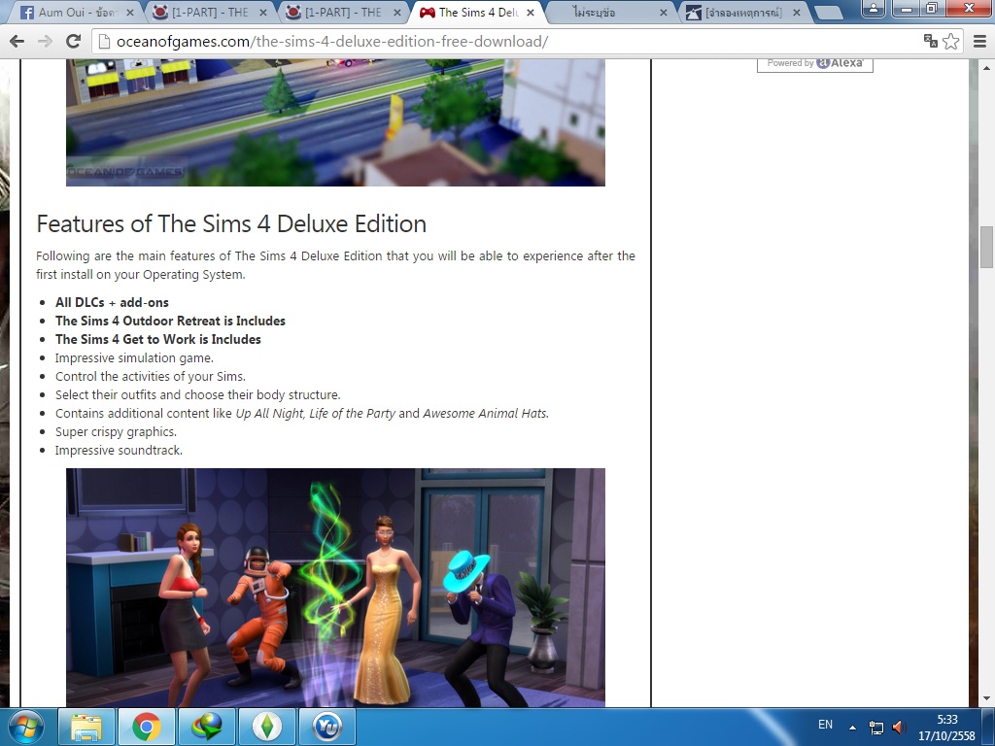Select The Sims 4 Deluxe tab
This screenshot has width=995, height=746.
pyautogui.click(x=477, y=12)
